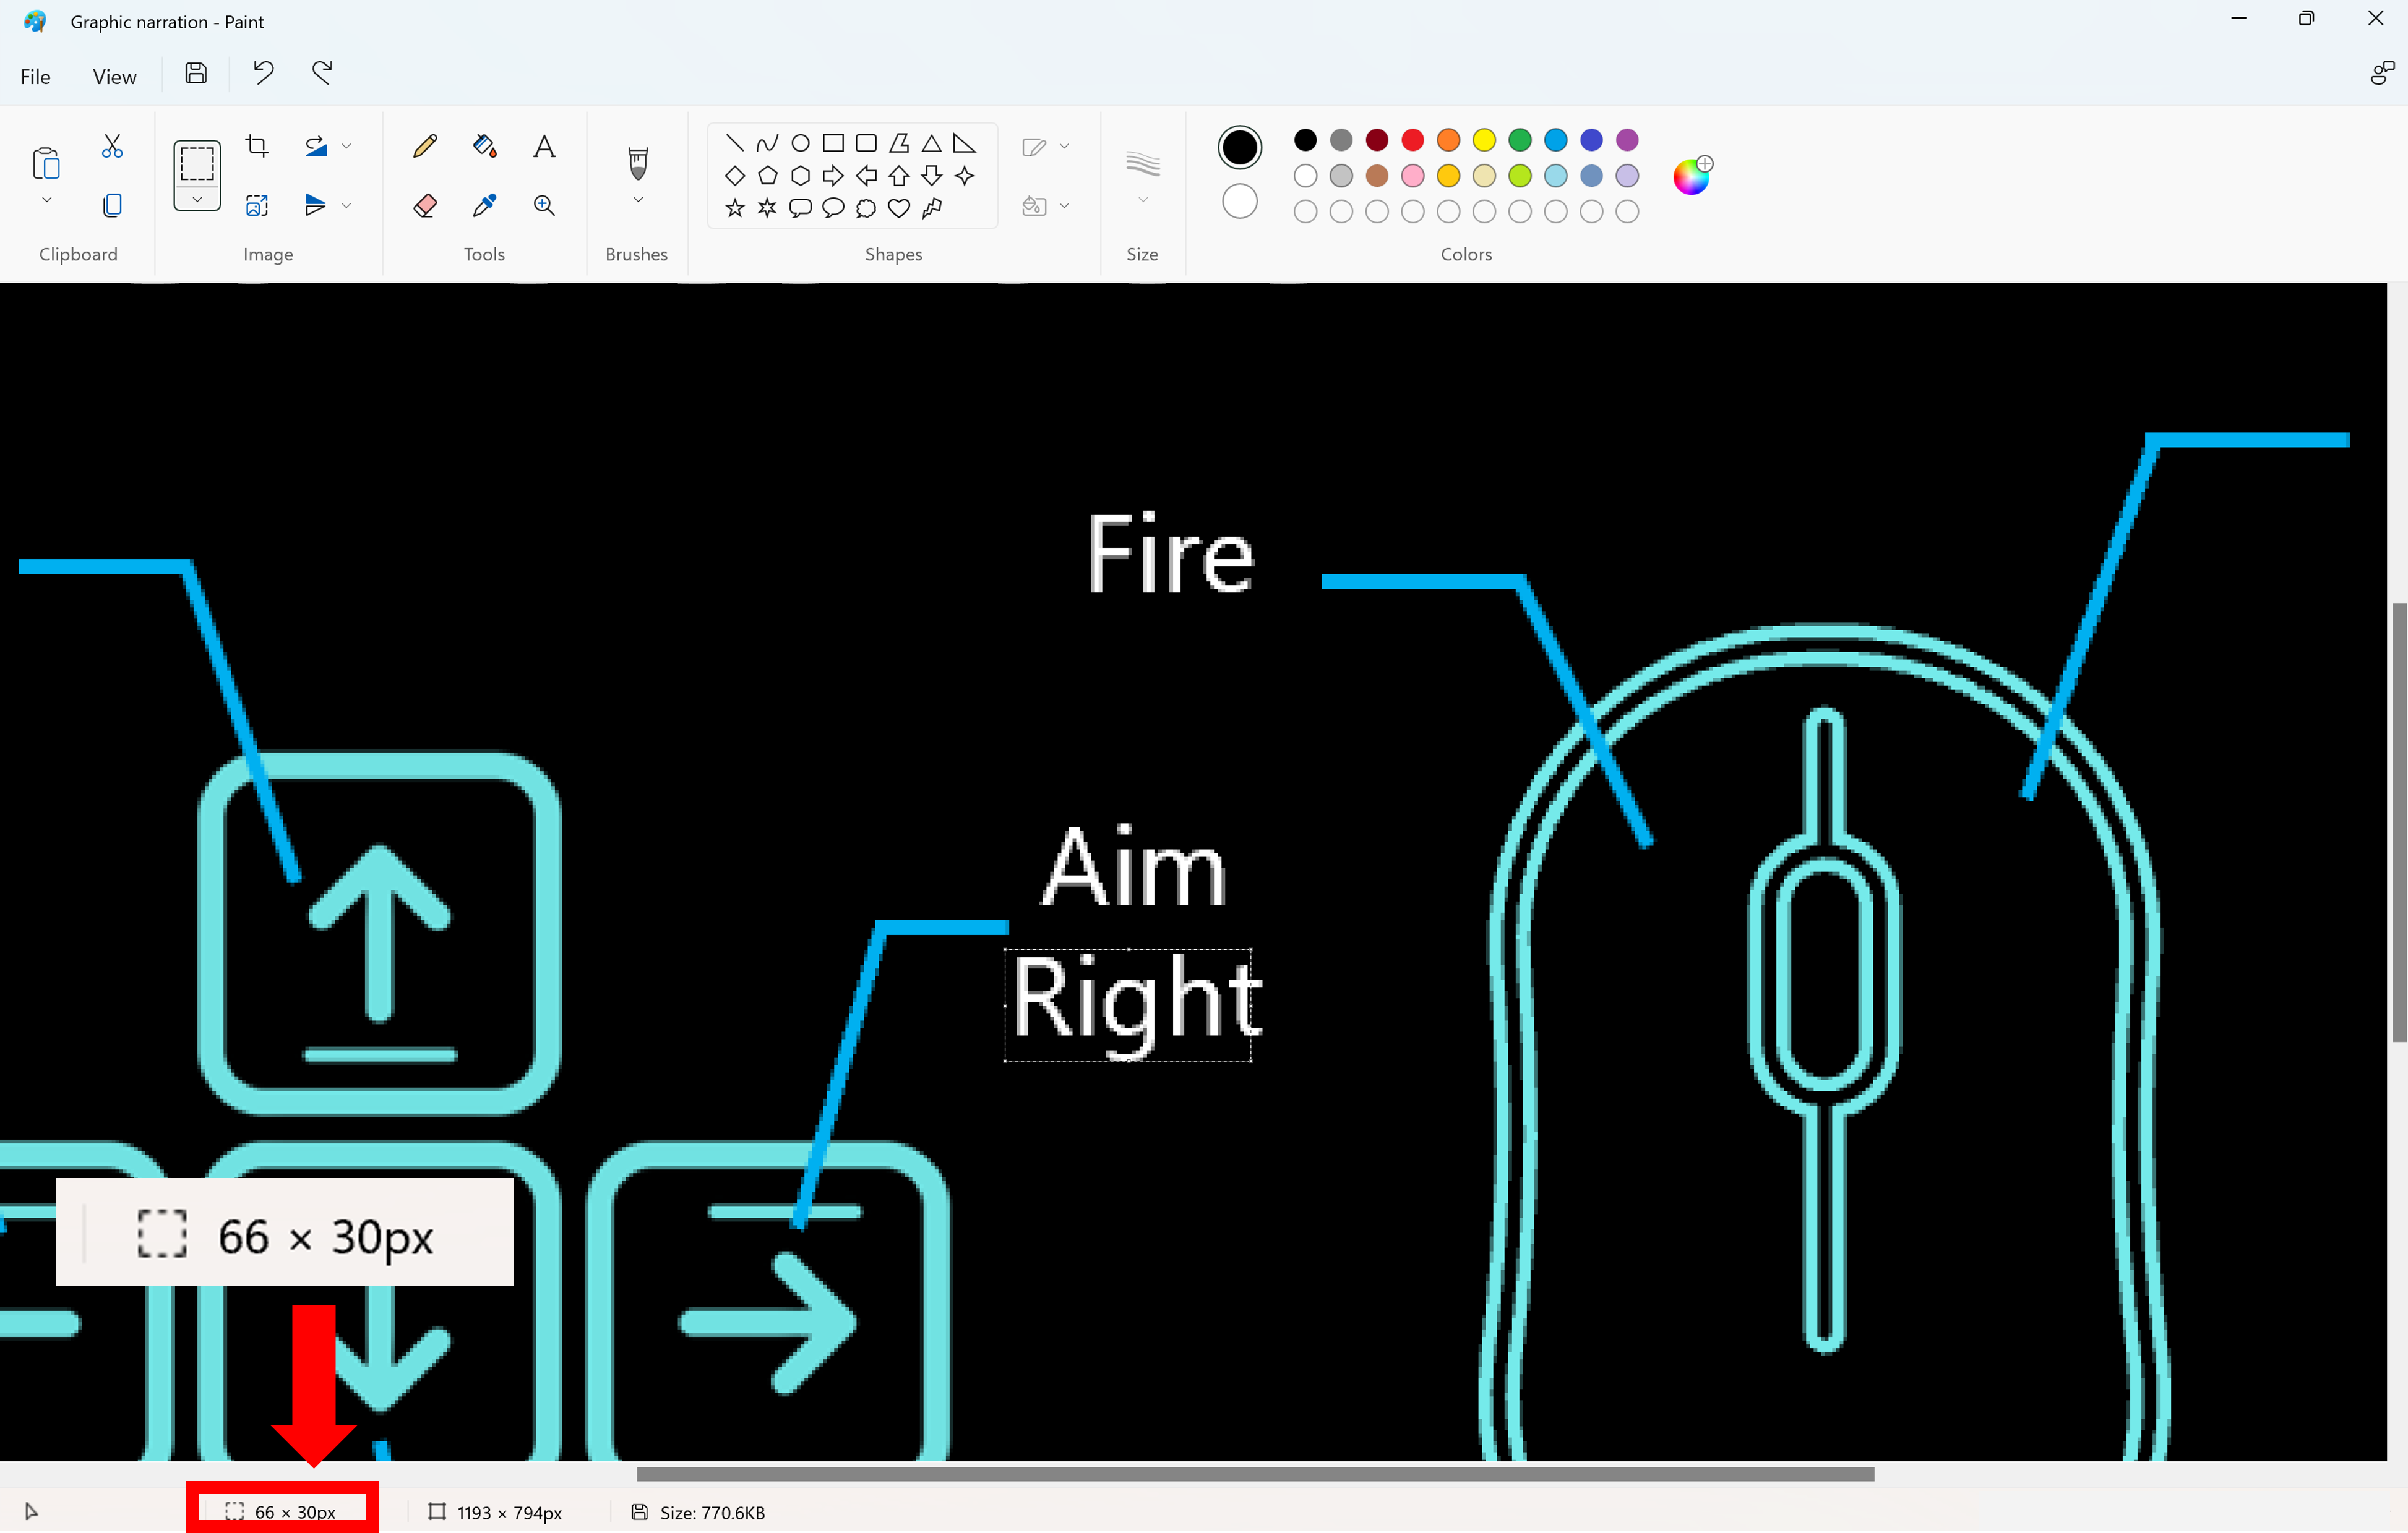Select the Fill bucket tool
Screen dimensions: 2408x1533
click(485, 146)
